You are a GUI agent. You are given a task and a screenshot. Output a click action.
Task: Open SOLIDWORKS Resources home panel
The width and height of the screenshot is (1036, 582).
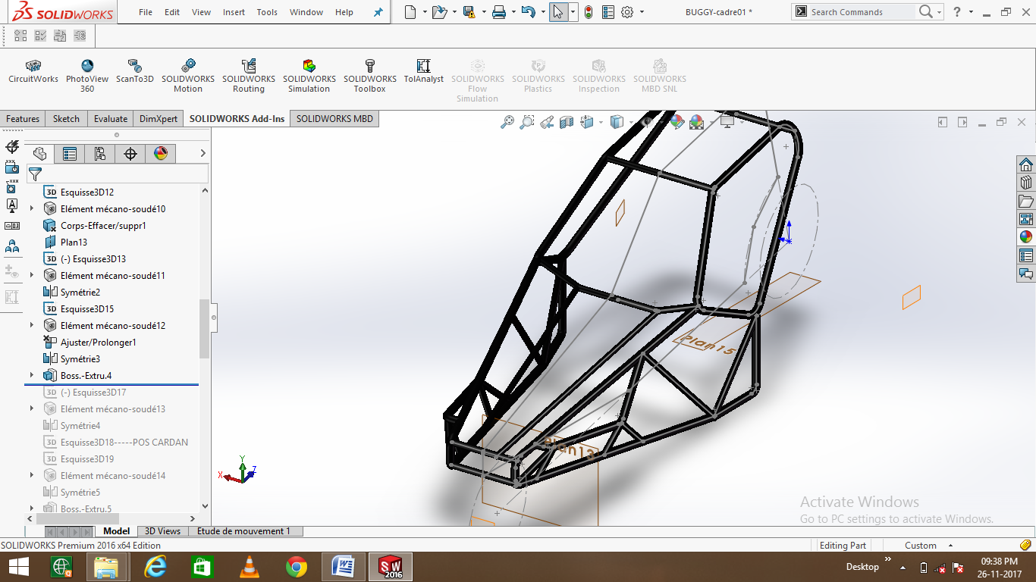[x=1025, y=164]
